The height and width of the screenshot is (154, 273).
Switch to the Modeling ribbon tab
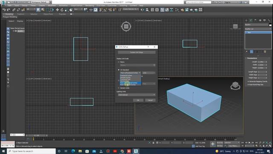pos(9,14)
